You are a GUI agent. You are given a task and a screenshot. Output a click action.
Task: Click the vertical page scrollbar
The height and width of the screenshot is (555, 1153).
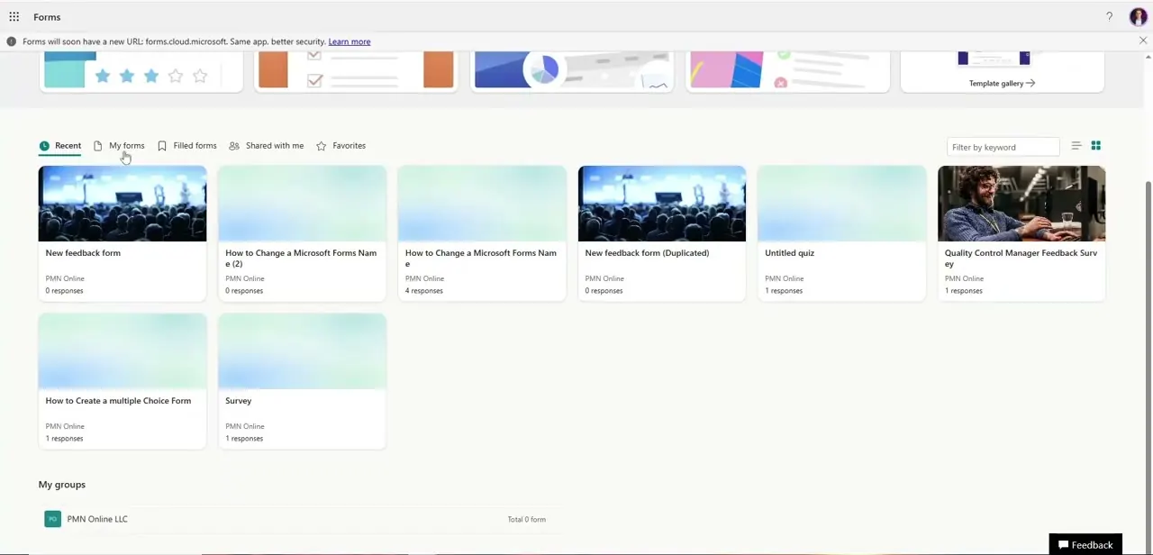pyautogui.click(x=1148, y=360)
